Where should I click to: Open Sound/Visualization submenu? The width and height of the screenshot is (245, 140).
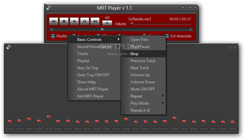pyautogui.click(x=94, y=47)
